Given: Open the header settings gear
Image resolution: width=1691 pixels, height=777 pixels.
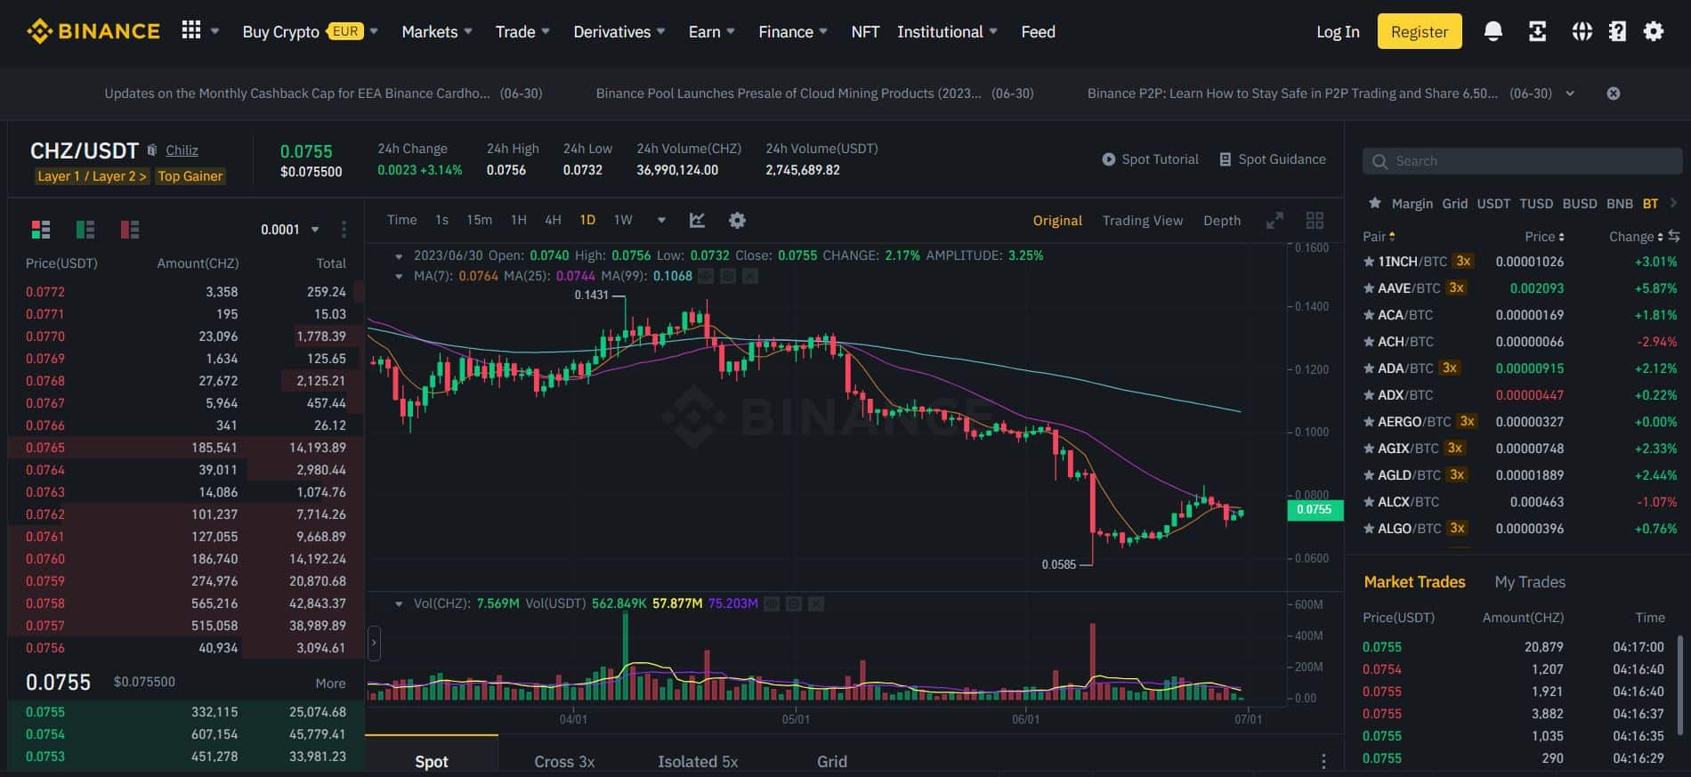Looking at the screenshot, I should (1654, 31).
